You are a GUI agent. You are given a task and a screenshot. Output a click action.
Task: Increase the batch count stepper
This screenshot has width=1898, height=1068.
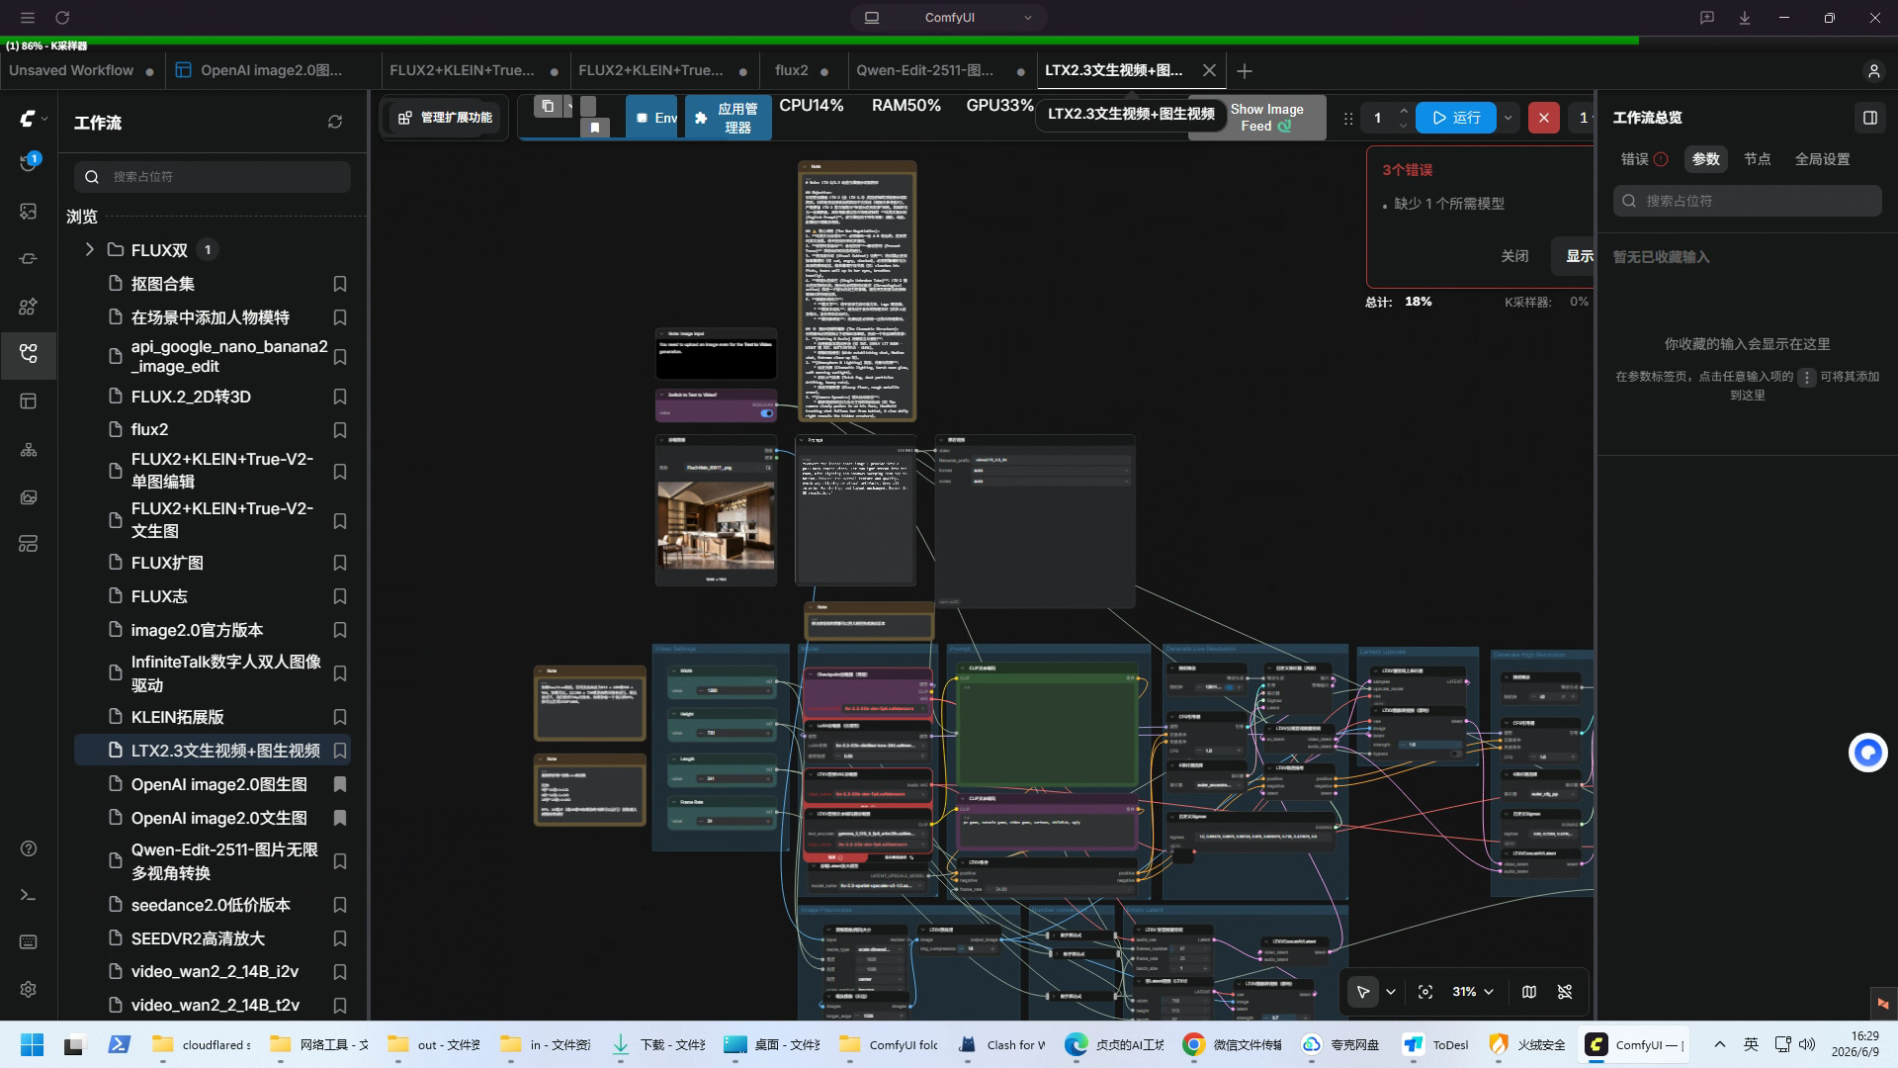[1404, 111]
